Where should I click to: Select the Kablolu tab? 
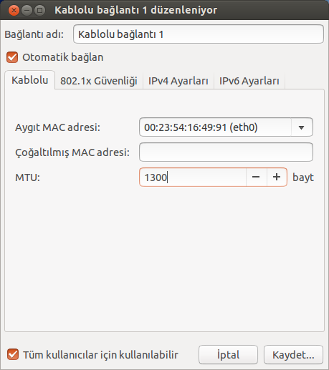pos(30,80)
